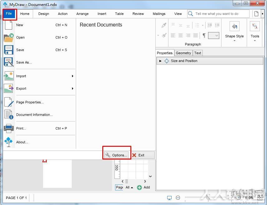
Task: Click the Shape Style paint bucket icon
Action: [235, 26]
